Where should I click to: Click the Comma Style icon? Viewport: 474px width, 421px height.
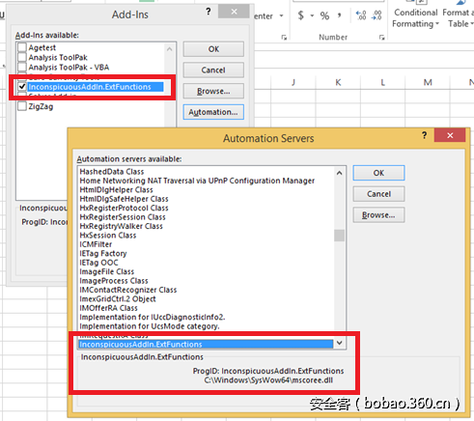pyautogui.click(x=339, y=14)
